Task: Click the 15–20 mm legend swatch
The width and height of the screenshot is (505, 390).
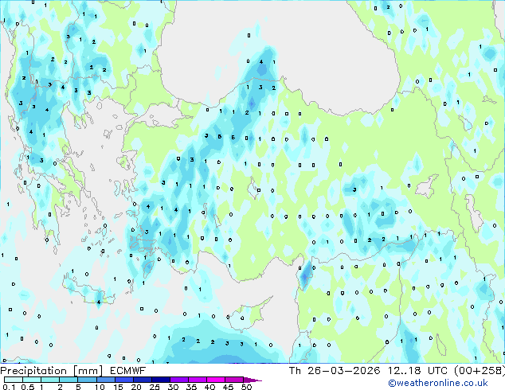Action: pyautogui.click(x=124, y=380)
